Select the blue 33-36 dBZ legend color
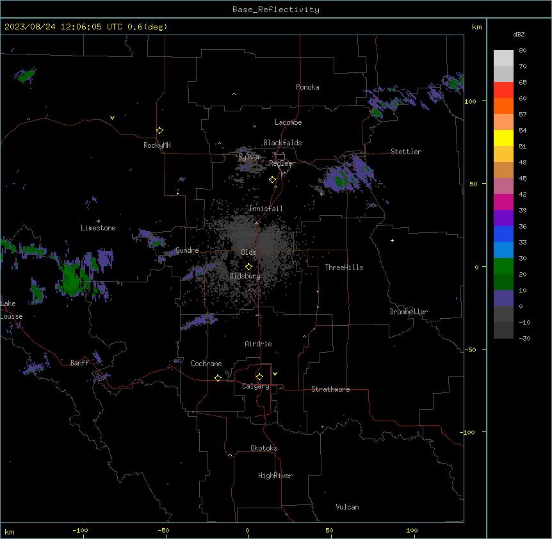This screenshot has height=539, width=552. 503,234
